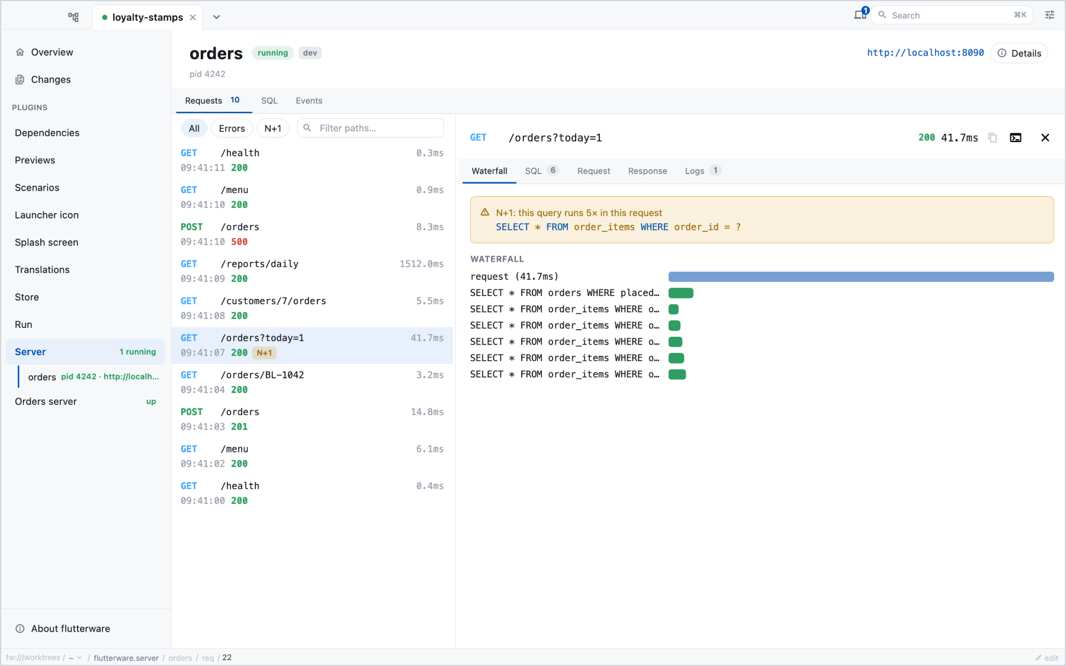This screenshot has height=666, width=1066.
Task: Click the request 41.7ms waterfall bar
Action: point(861,276)
